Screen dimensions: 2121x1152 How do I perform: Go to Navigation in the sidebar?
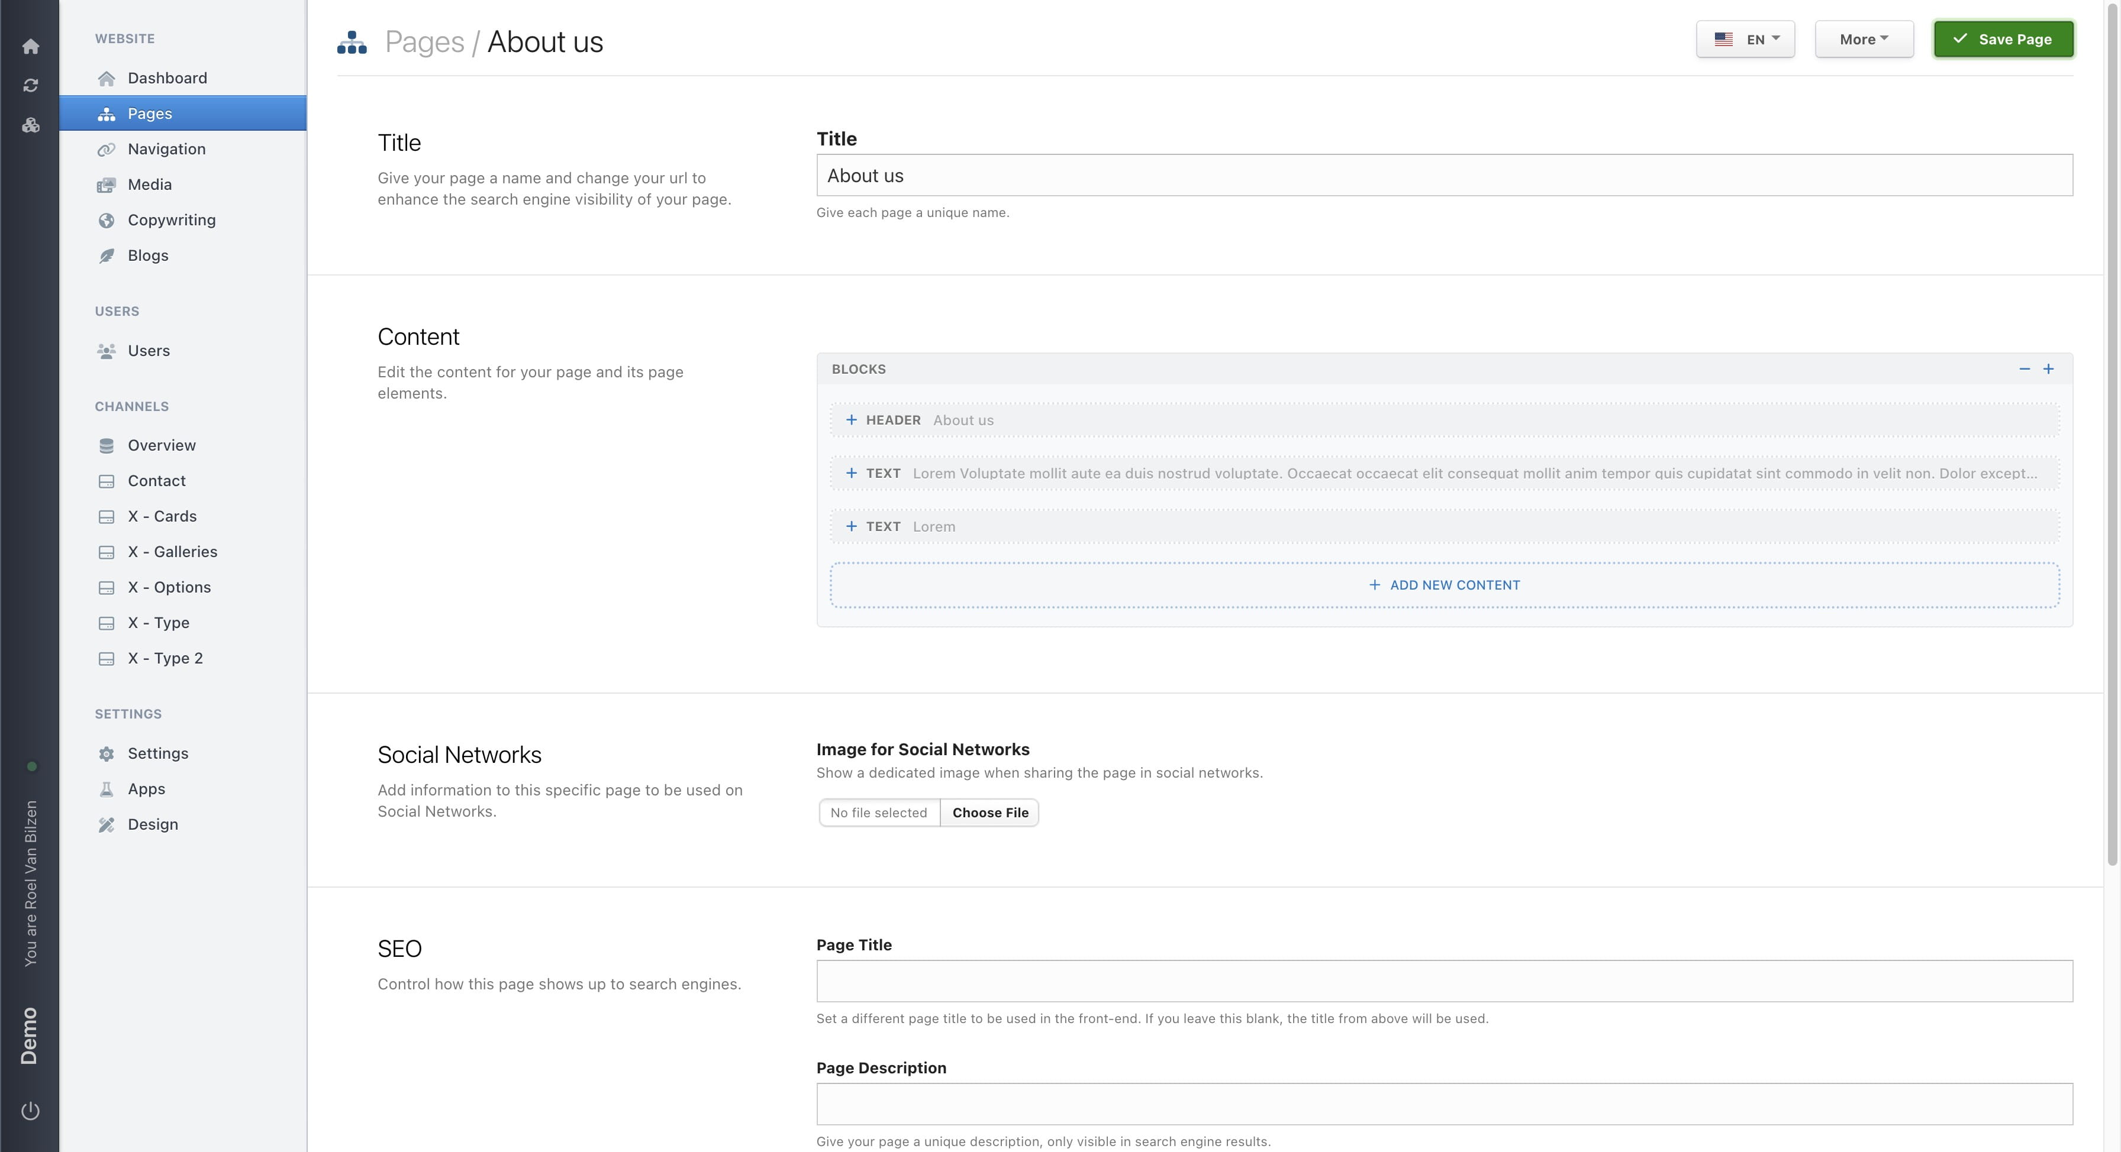tap(166, 149)
